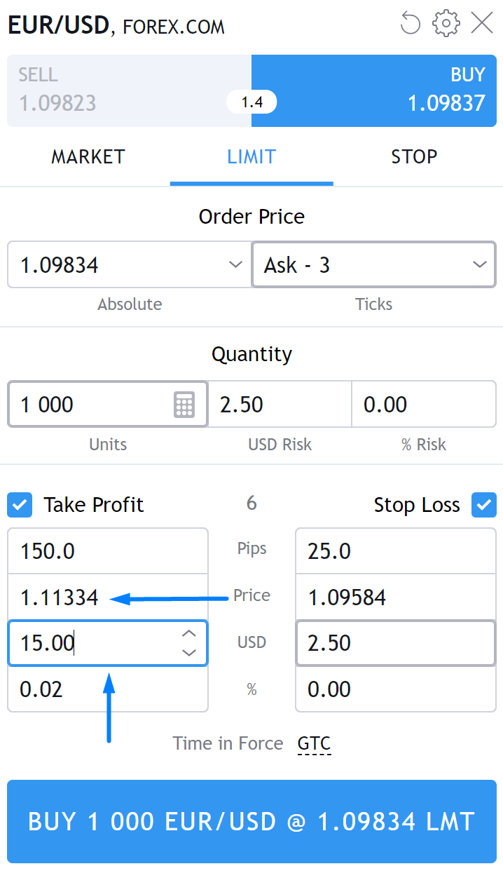Viewport: 503px width, 885px height.
Task: Decrease Take Profit USD with down arrow
Action: coord(188,652)
